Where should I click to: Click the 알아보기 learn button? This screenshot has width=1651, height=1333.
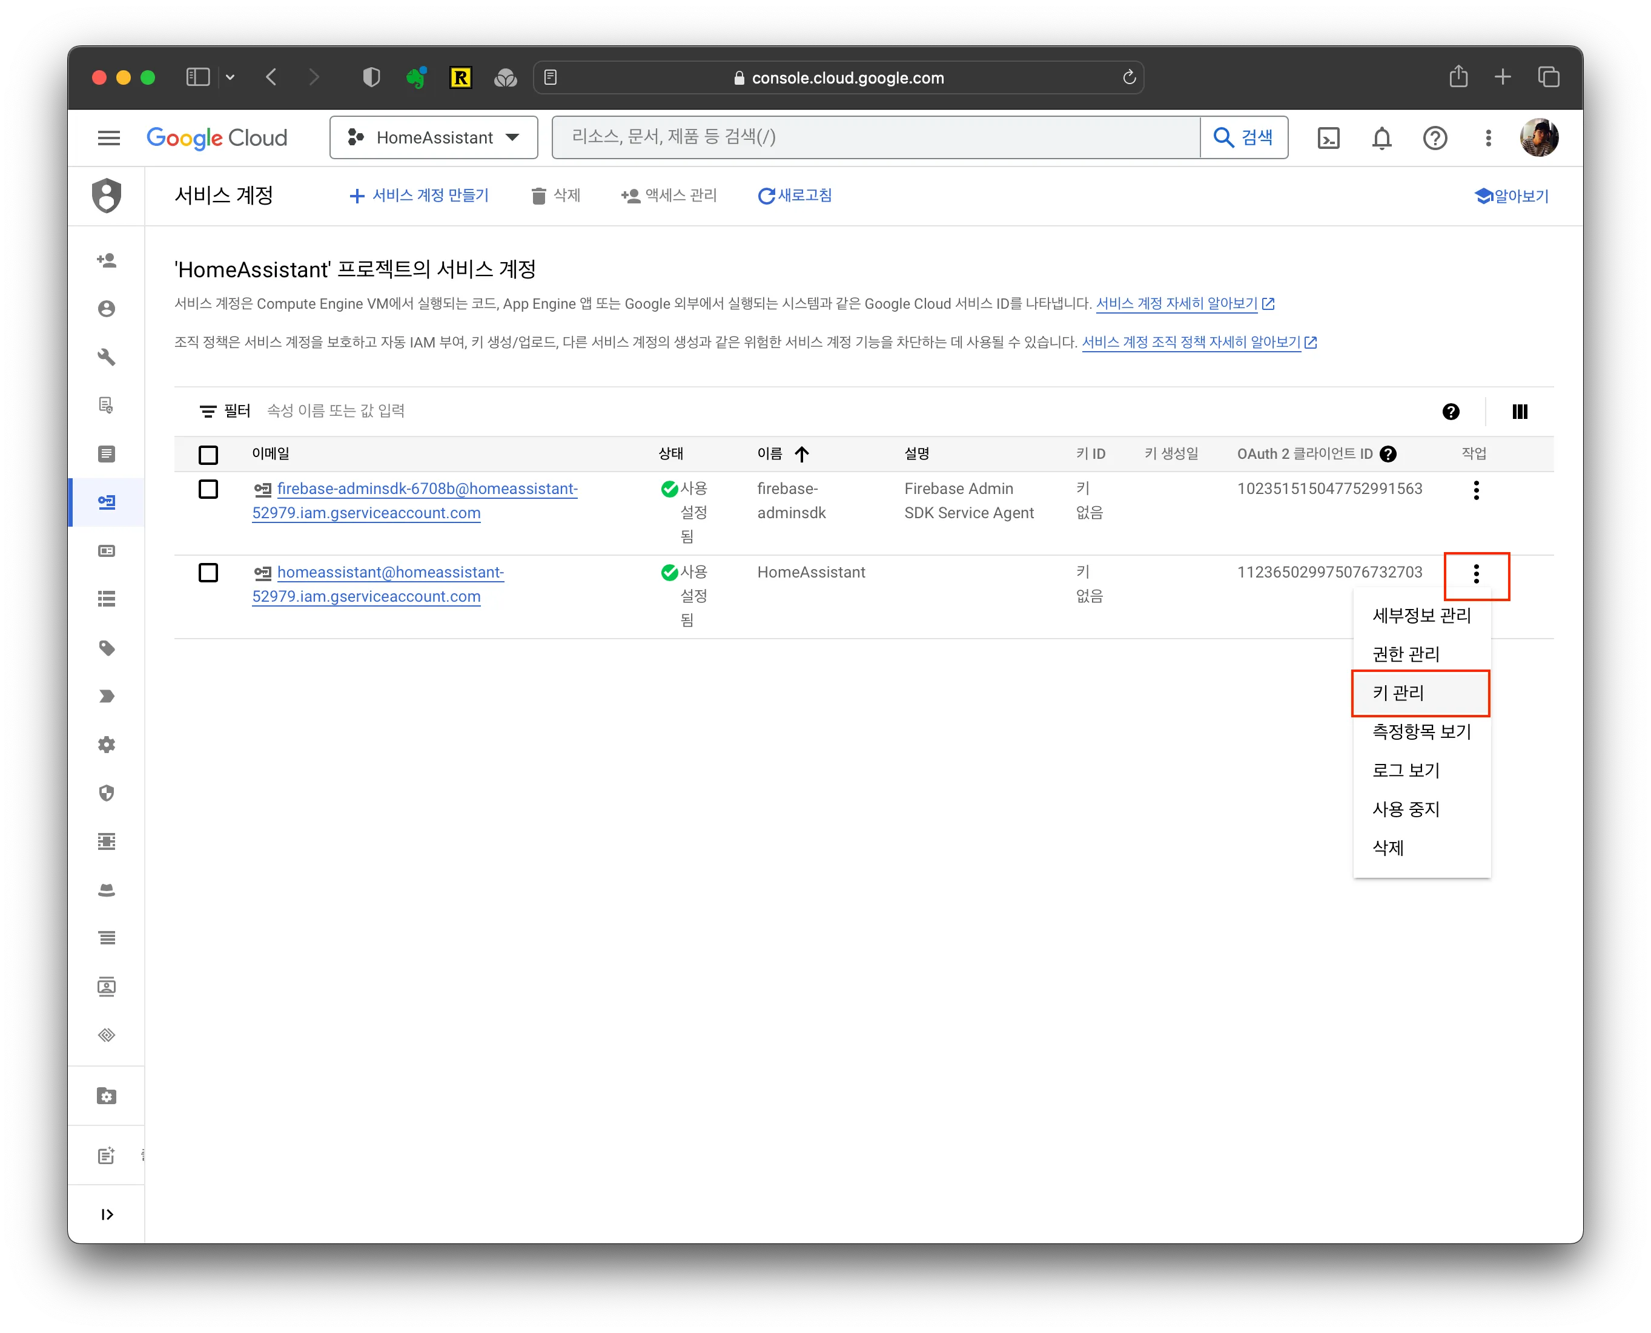(x=1511, y=196)
